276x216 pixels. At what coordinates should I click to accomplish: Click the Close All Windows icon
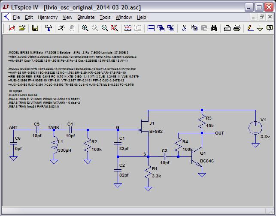click(171, 28)
